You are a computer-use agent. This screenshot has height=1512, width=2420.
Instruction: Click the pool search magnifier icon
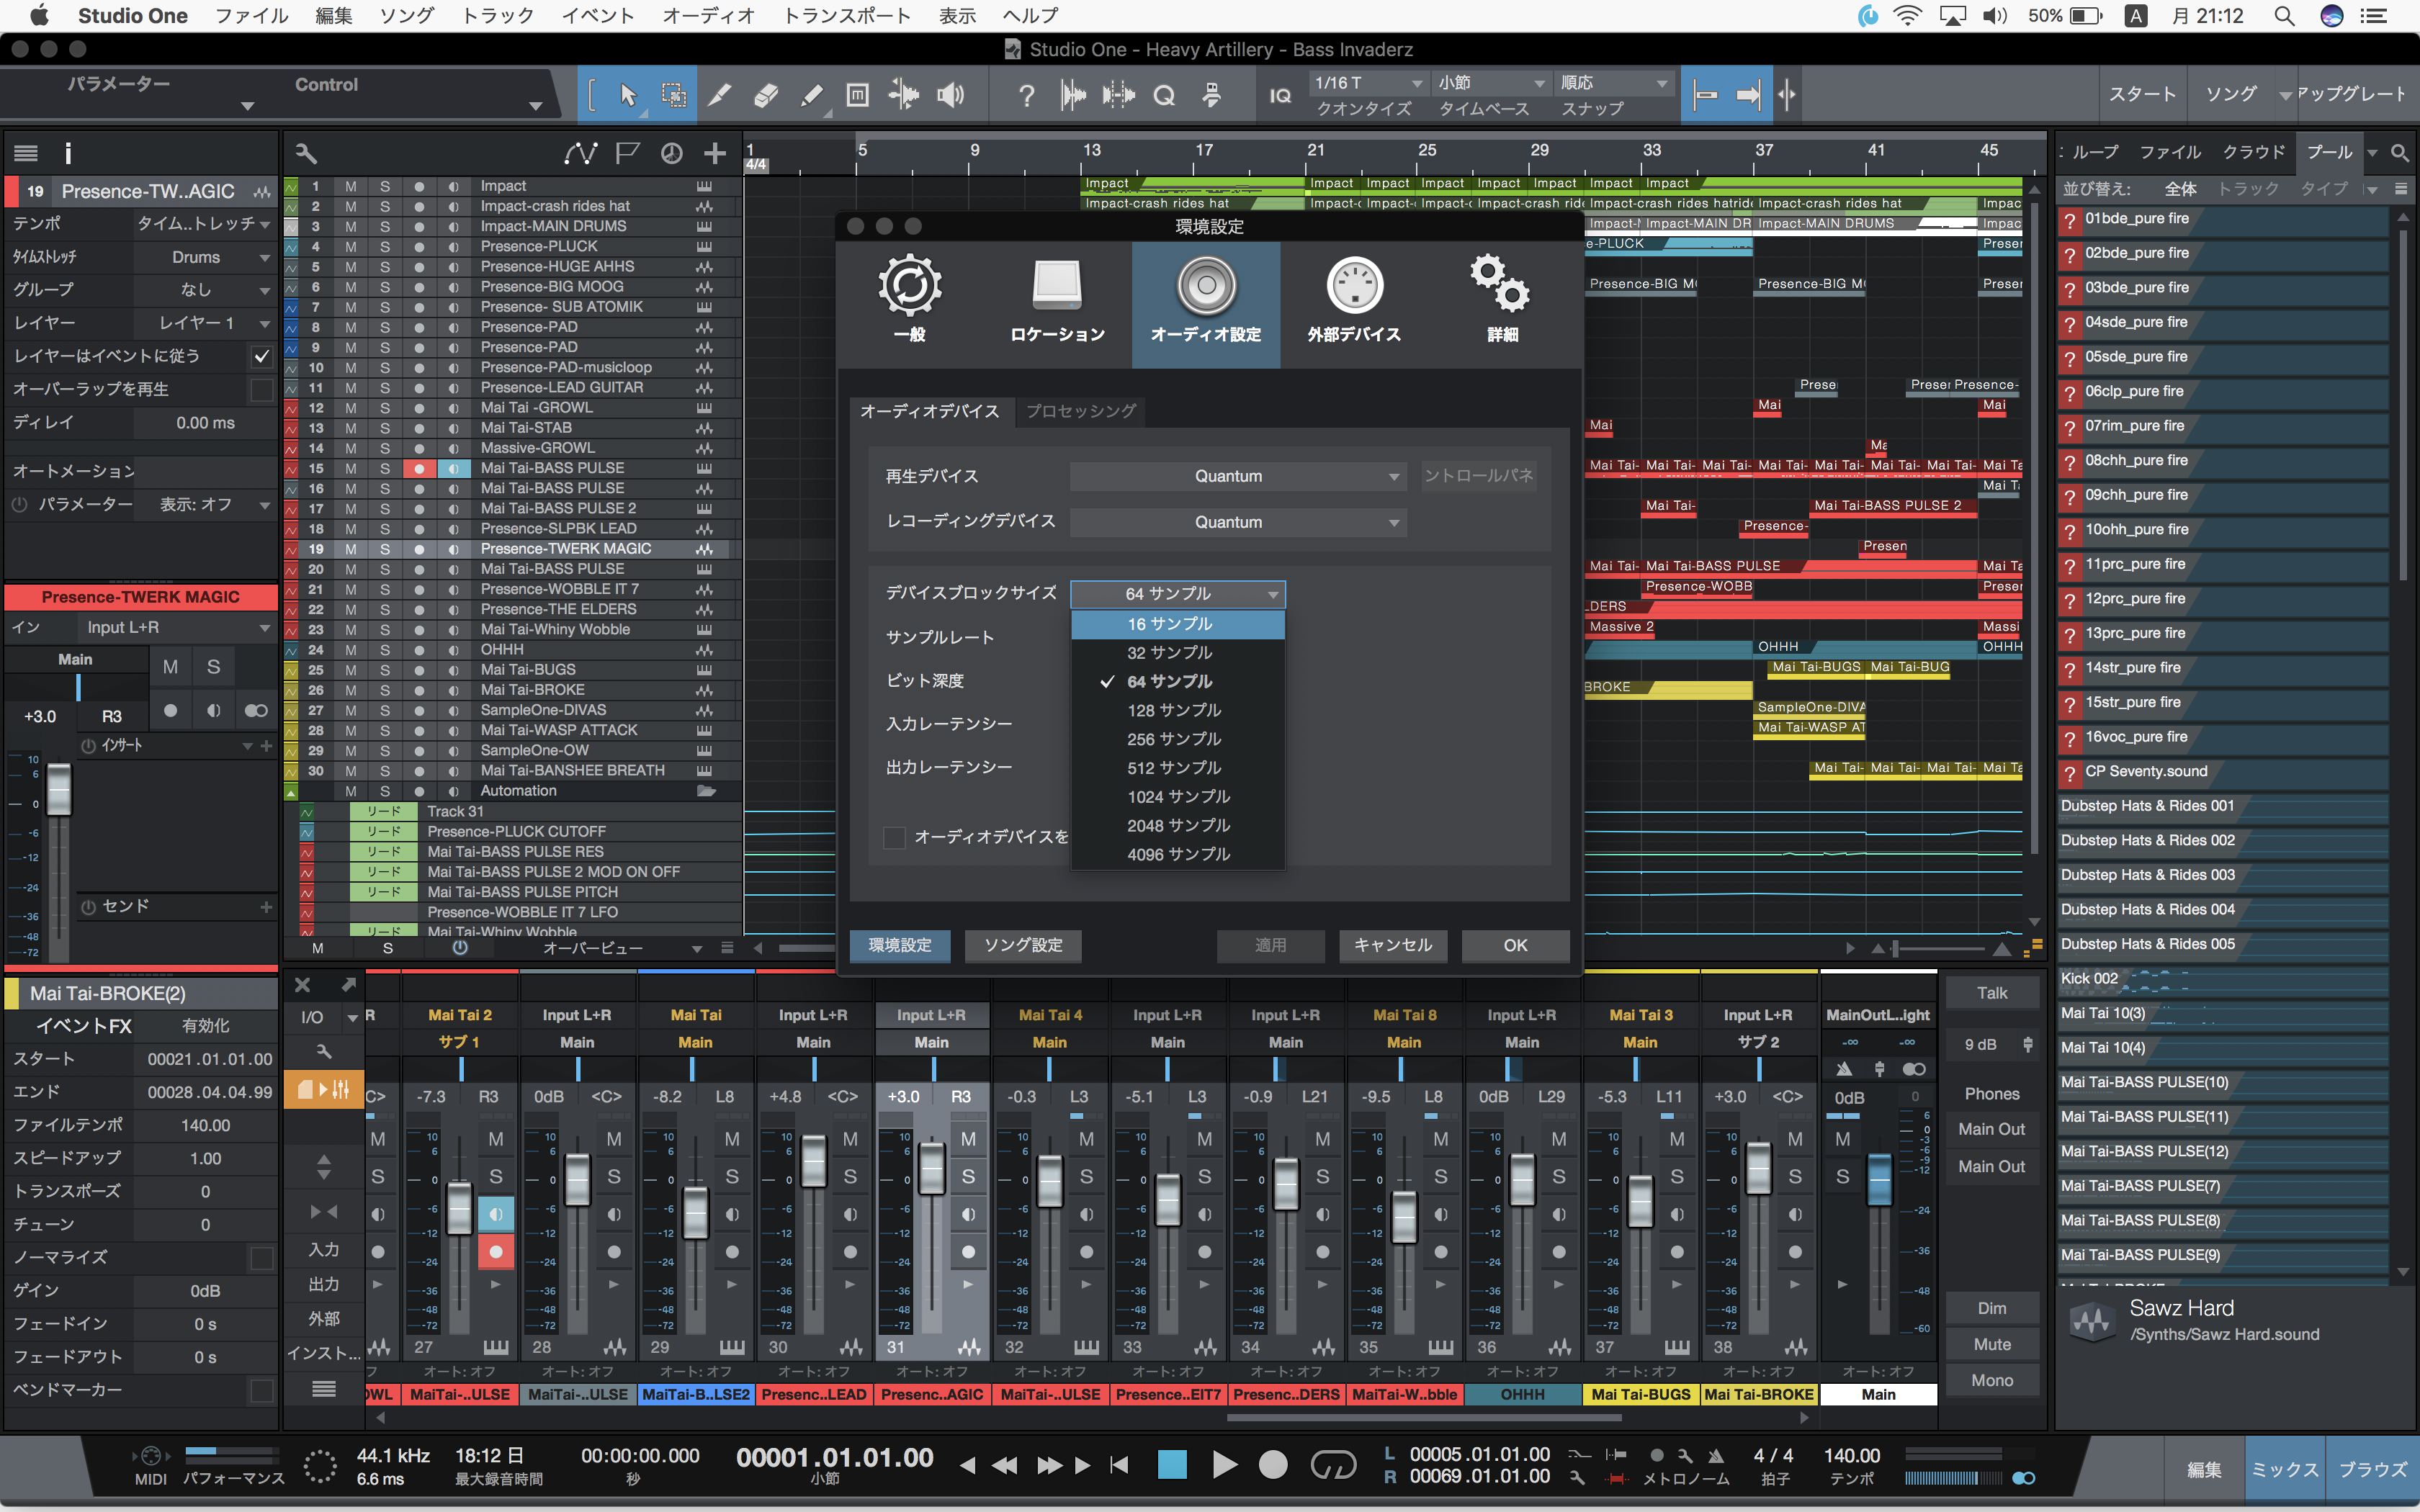[x=2399, y=153]
